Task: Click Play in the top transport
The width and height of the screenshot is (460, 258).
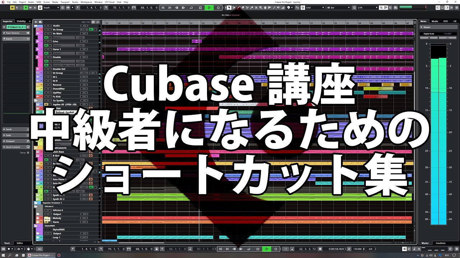Action: coord(209,8)
